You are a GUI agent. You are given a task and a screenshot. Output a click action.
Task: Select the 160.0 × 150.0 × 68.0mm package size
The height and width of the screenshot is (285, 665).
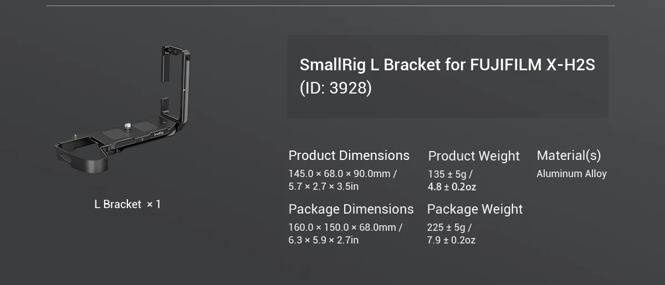[x=345, y=227]
